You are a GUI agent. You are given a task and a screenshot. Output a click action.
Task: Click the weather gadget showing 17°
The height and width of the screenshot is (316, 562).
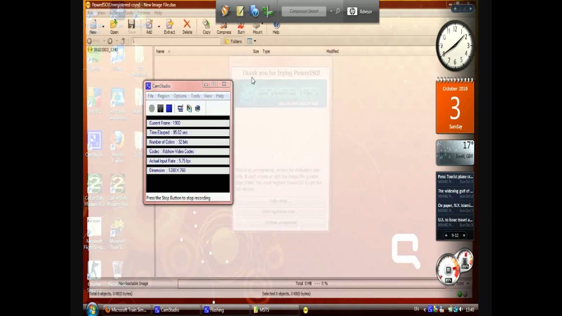point(455,153)
